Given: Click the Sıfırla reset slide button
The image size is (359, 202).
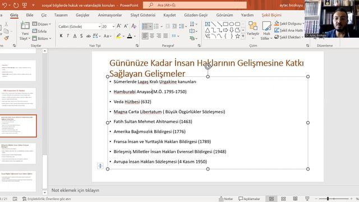Looking at the screenshot, I should 40,31.
